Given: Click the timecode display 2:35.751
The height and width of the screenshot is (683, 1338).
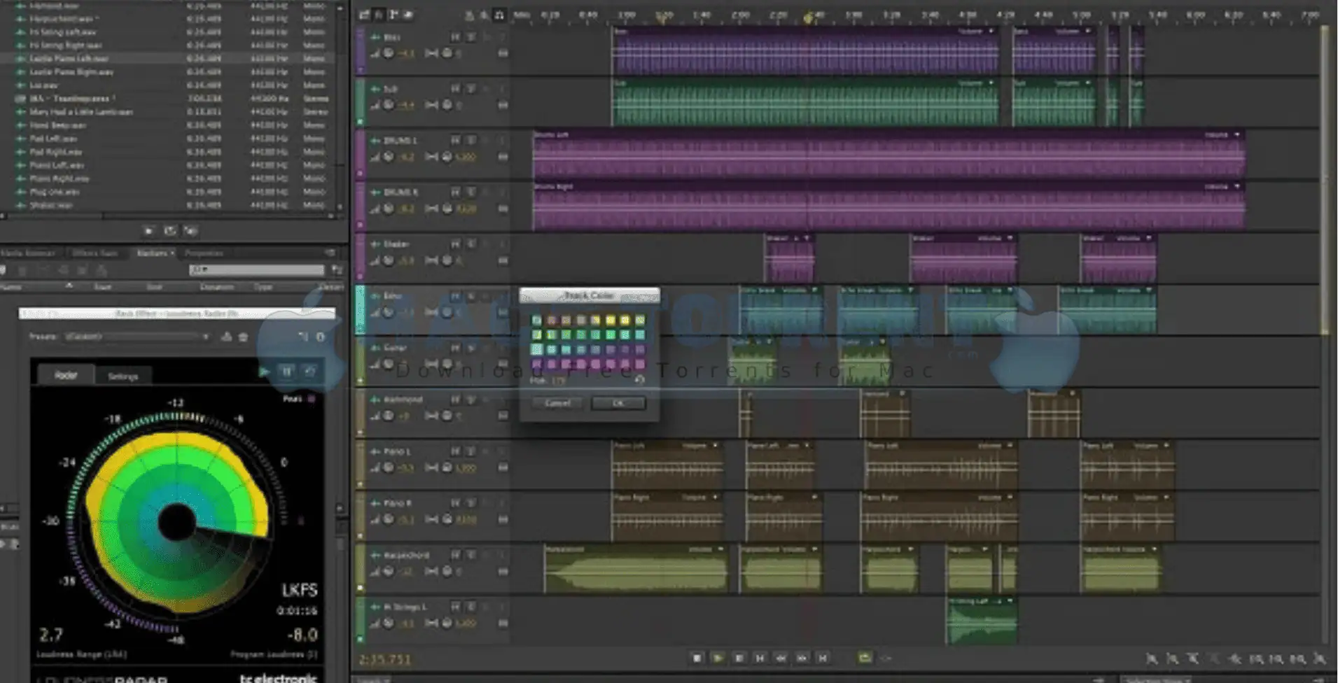Looking at the screenshot, I should pos(385,659).
